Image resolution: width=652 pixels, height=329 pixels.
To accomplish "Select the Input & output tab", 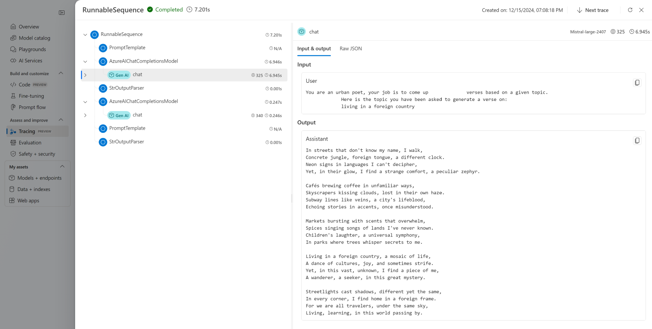I will [314, 48].
